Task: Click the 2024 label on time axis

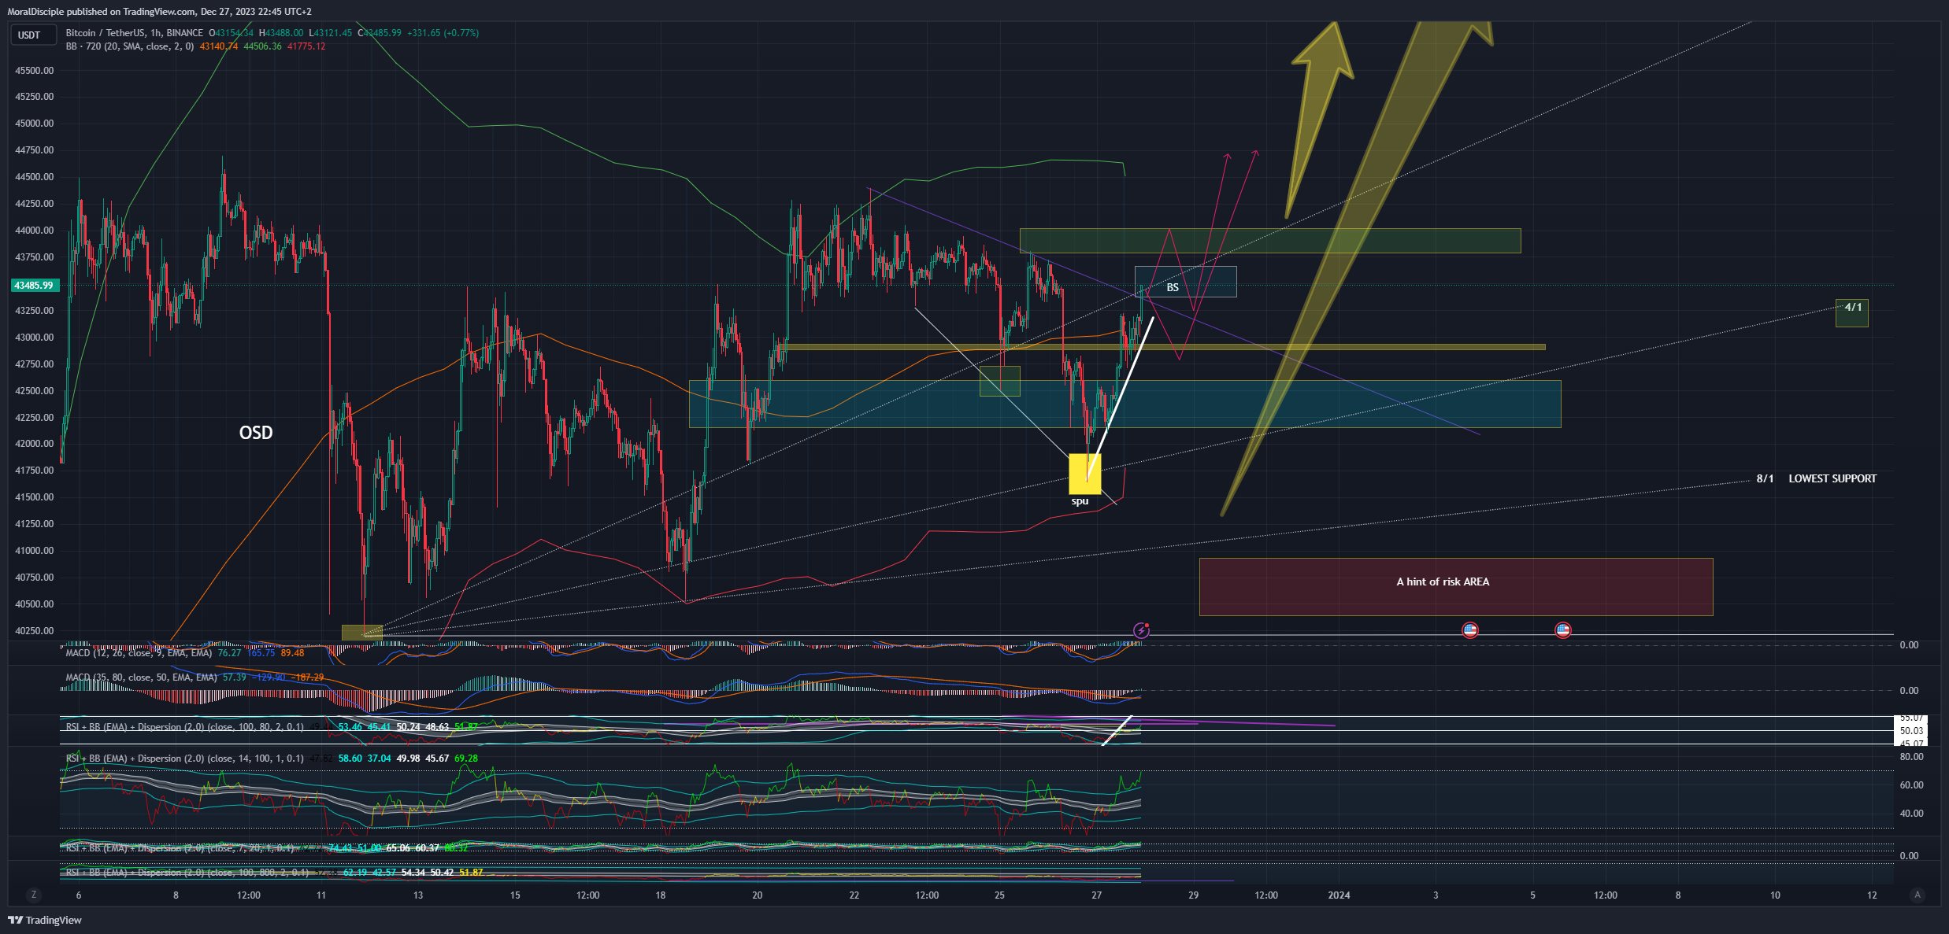Action: point(1339,895)
